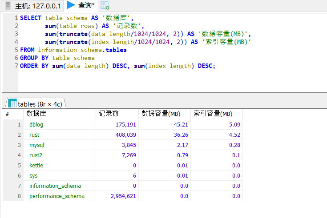Select the rust database cell
Viewport: 327px width, 218px height.
(60, 135)
